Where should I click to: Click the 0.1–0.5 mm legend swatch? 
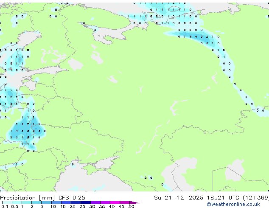pyautogui.click(x=7, y=202)
